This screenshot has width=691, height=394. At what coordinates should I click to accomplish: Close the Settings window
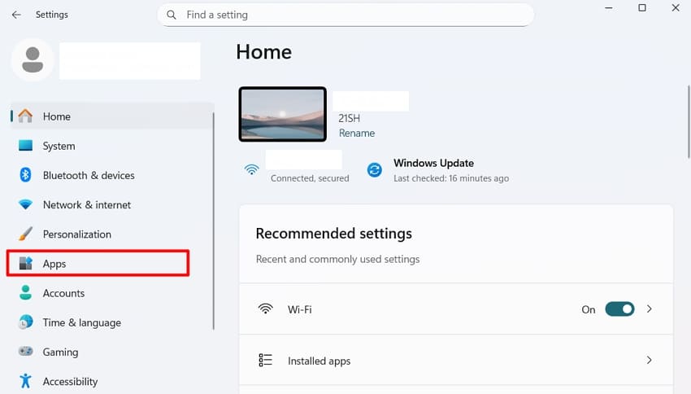tap(675, 8)
